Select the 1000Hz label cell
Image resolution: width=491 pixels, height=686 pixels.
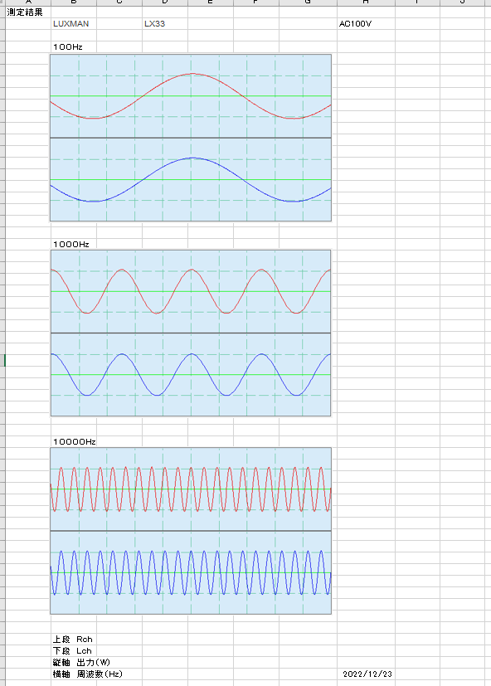click(x=73, y=244)
